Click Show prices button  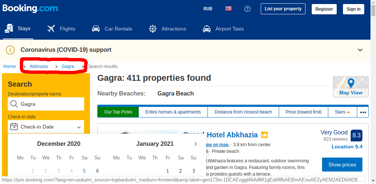pos(342,165)
